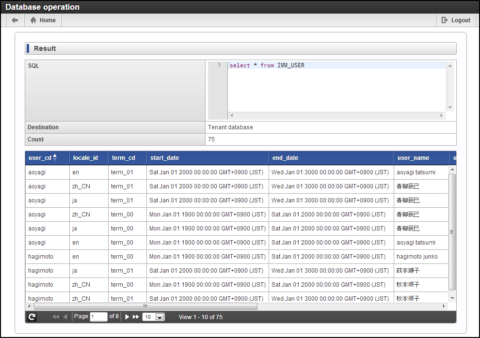
Task: Click the Count label cell
Action: [115, 139]
